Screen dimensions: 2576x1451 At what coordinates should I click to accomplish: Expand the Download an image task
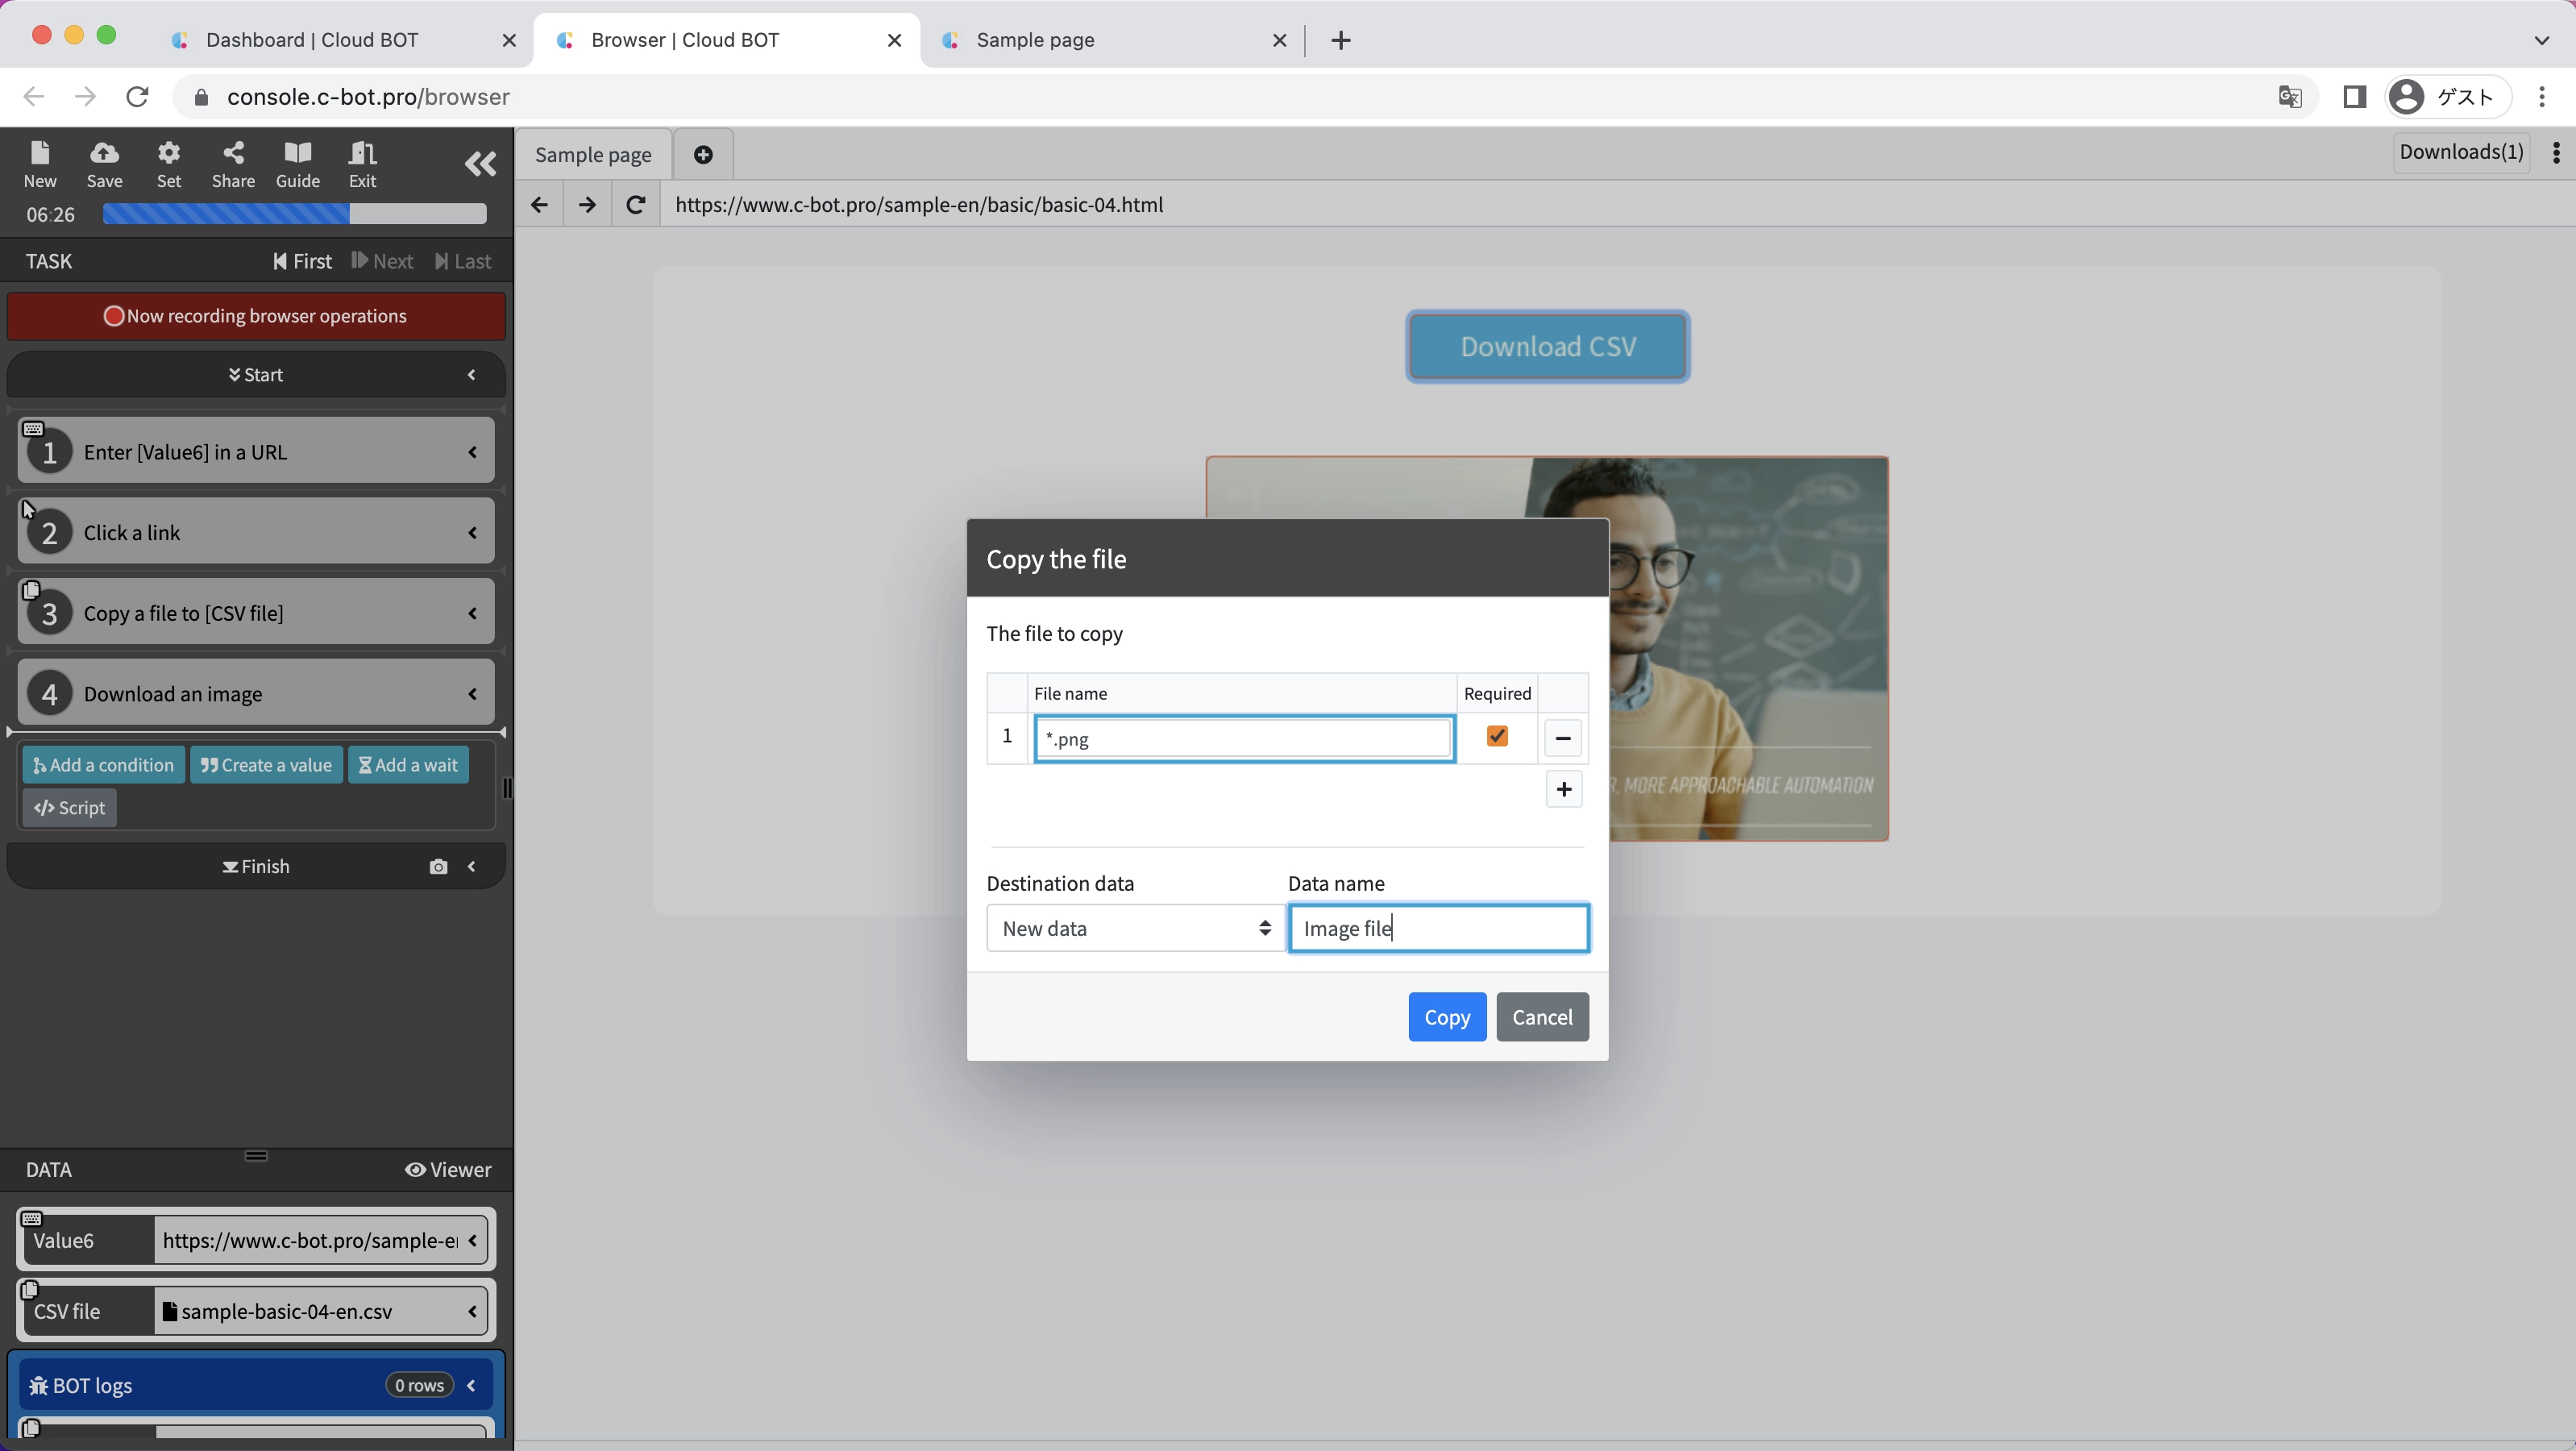coord(472,694)
